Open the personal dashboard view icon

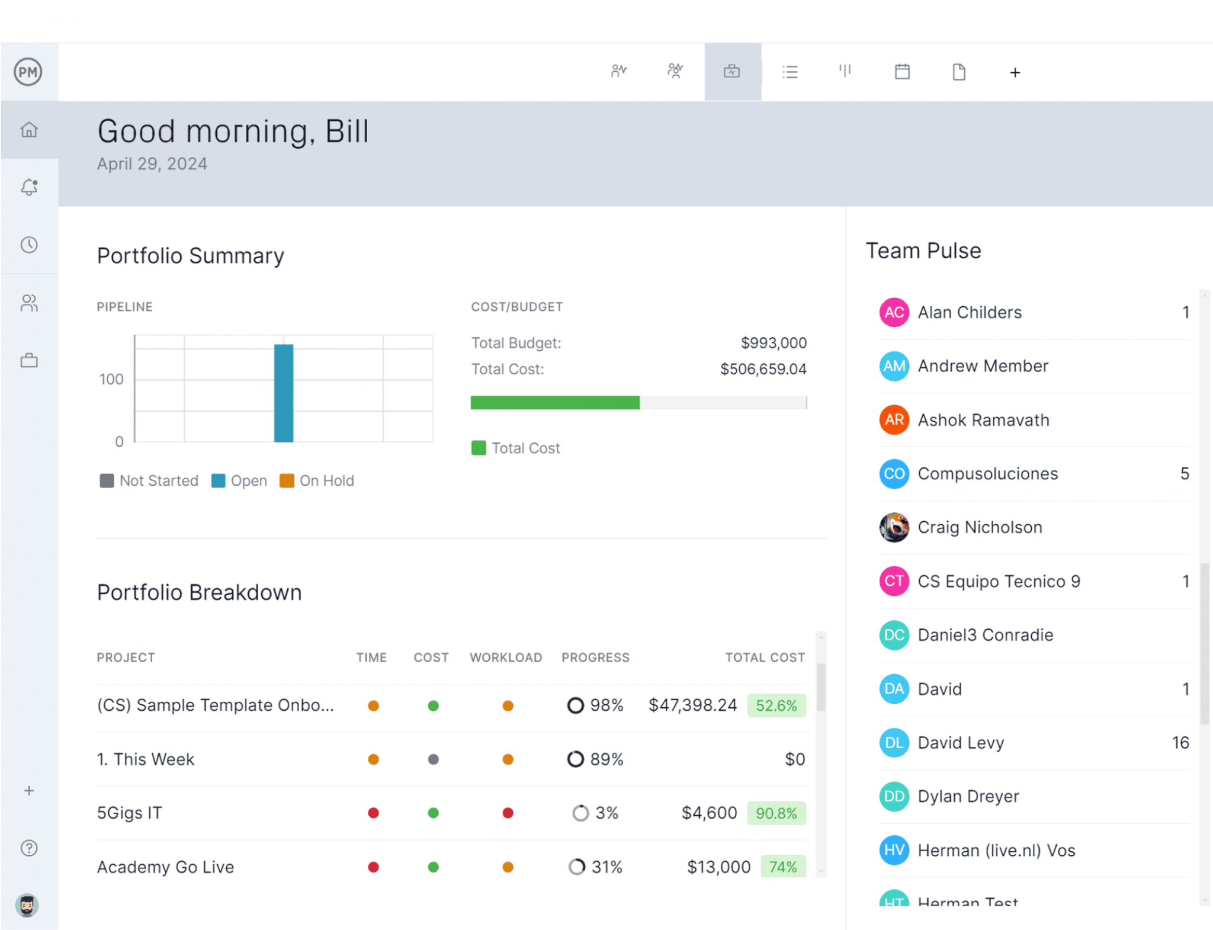pyautogui.click(x=618, y=71)
